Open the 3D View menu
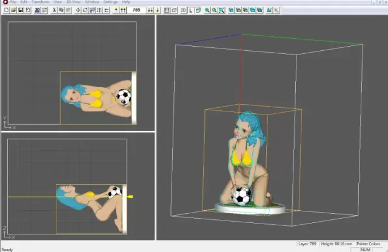The width and height of the screenshot is (388, 252). coord(73,2)
